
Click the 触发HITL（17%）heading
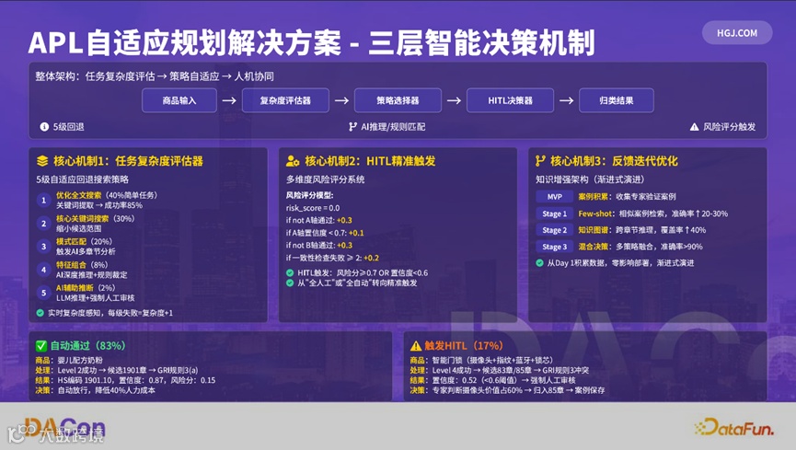click(x=464, y=346)
